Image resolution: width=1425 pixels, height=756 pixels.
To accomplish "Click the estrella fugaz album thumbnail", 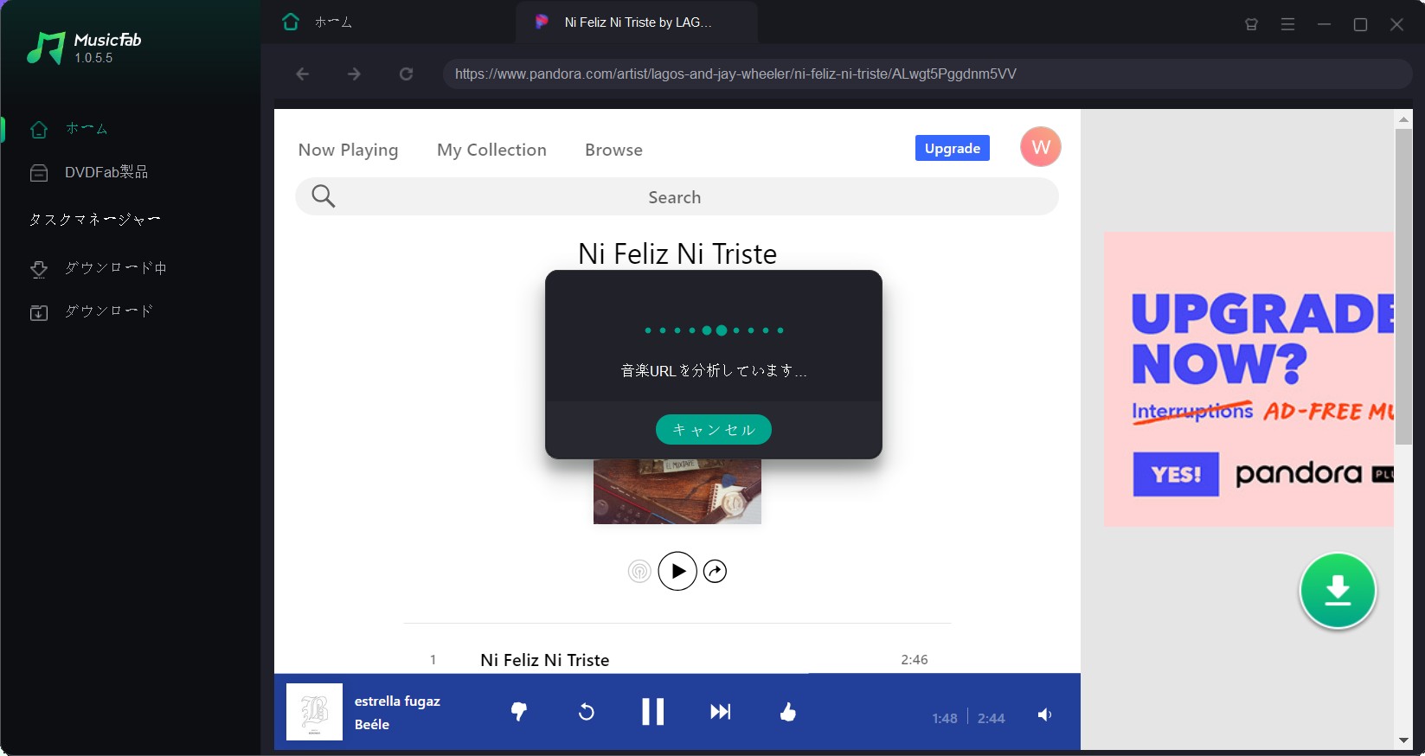I will coord(314,712).
